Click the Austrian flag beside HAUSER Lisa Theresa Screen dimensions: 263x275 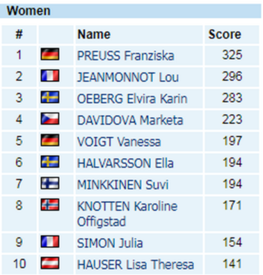point(50,263)
